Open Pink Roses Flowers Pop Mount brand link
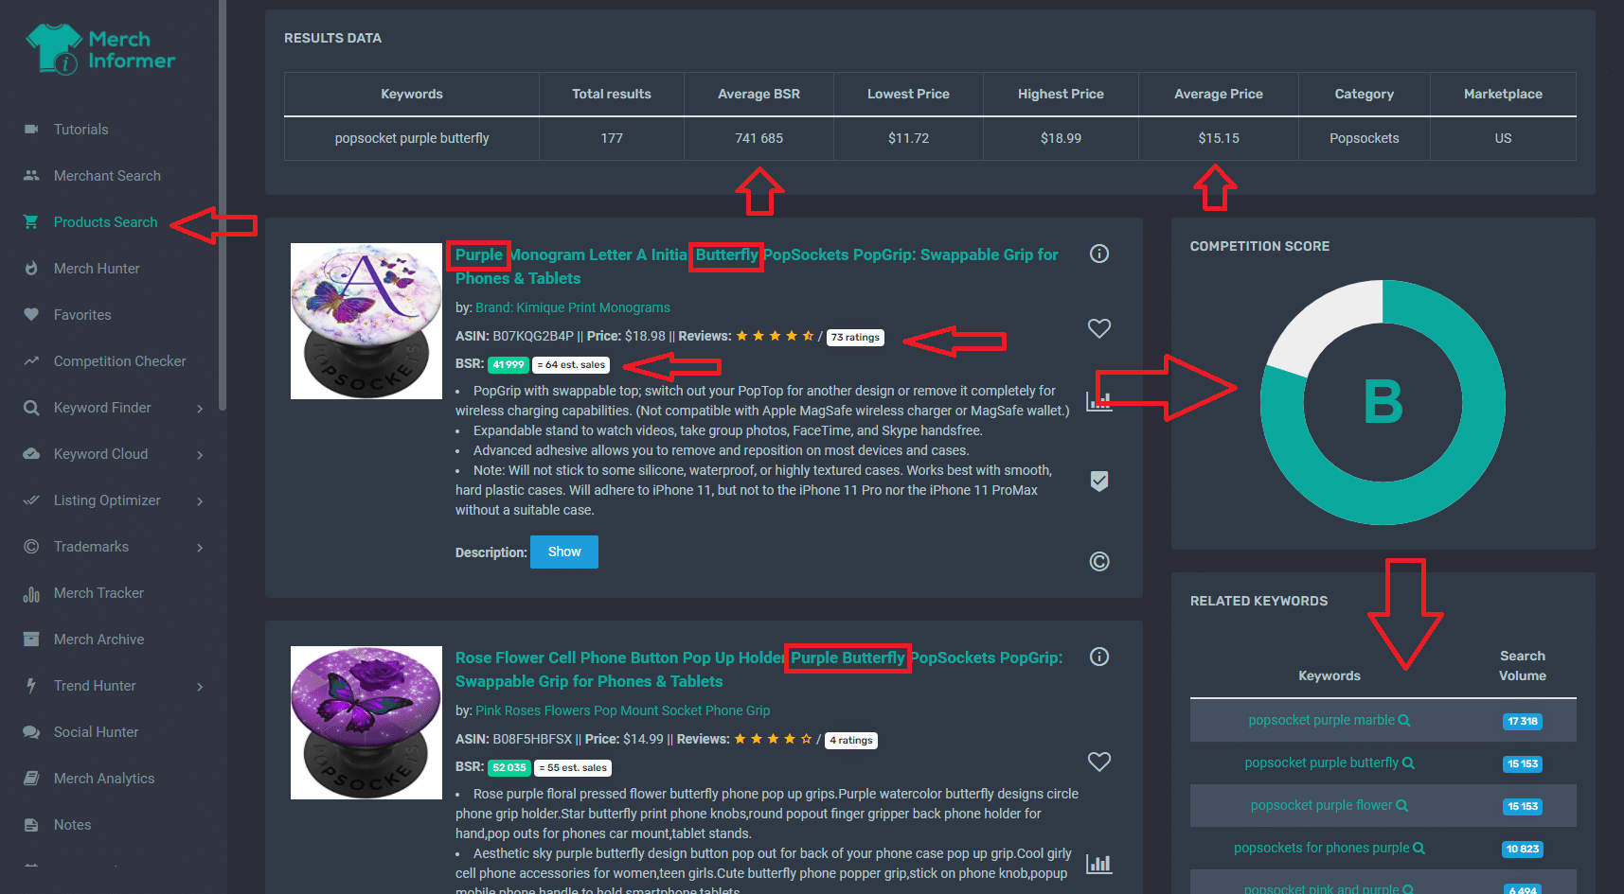 [622, 710]
